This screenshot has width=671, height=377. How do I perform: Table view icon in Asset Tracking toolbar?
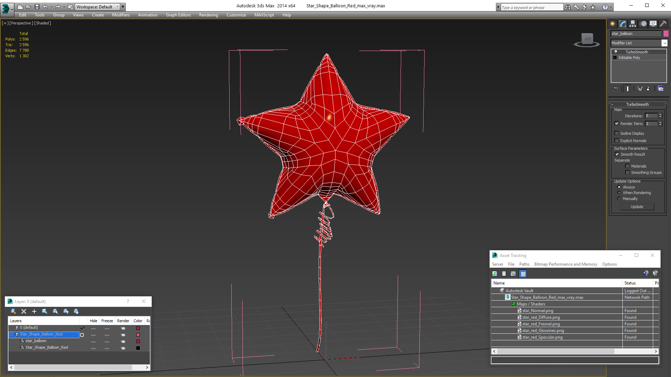pyautogui.click(x=523, y=274)
